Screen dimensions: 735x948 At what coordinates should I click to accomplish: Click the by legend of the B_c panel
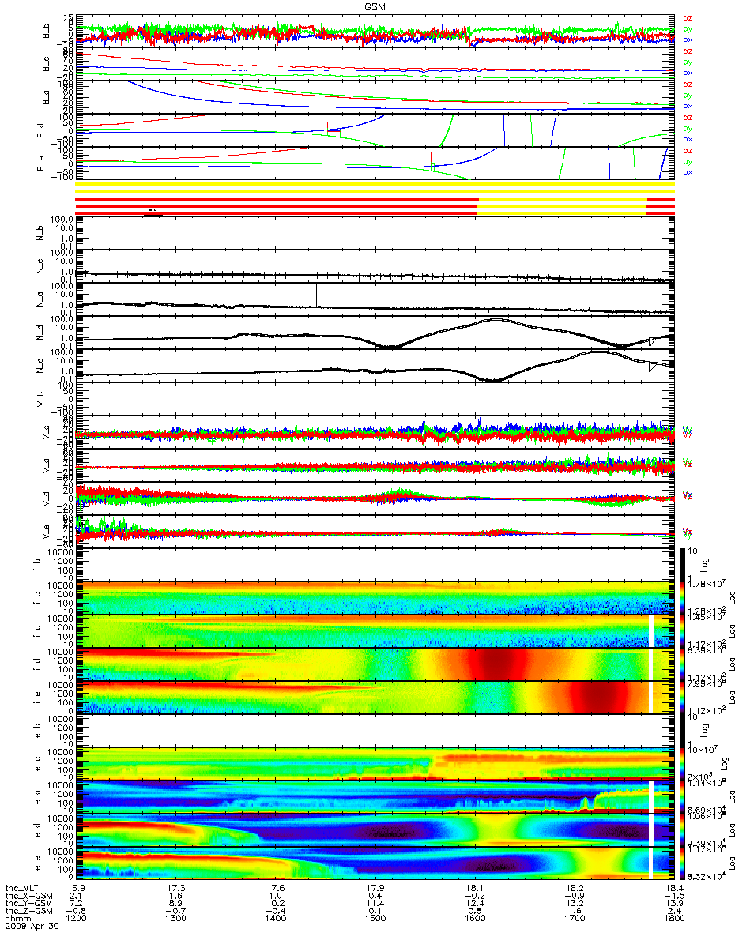tap(688, 62)
